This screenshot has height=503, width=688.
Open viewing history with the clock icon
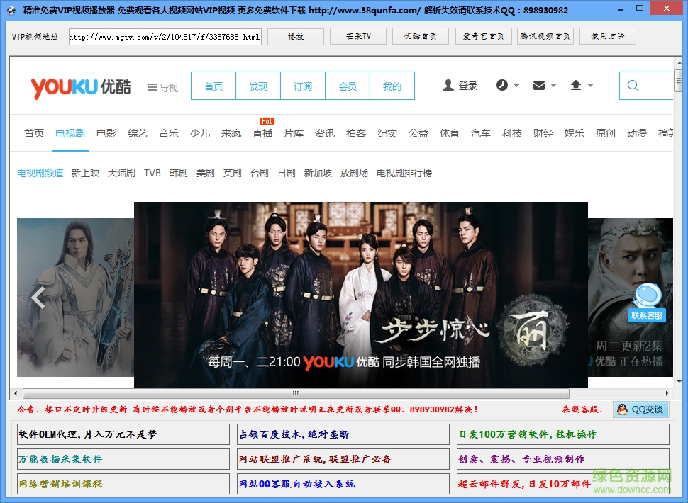[x=501, y=84]
